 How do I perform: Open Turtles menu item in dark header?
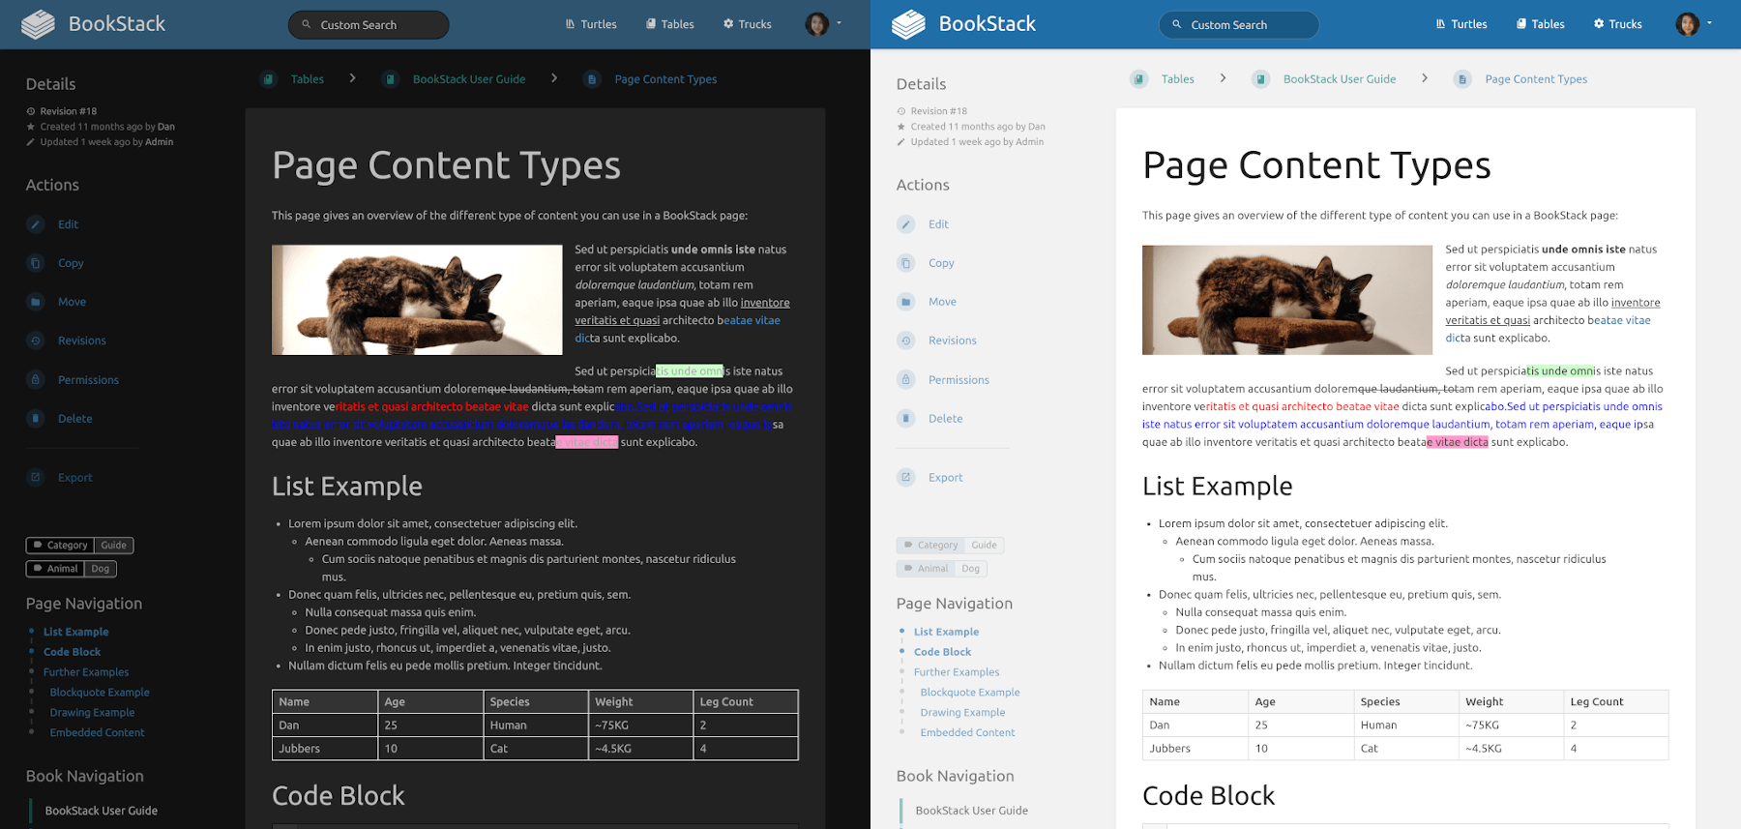(591, 24)
